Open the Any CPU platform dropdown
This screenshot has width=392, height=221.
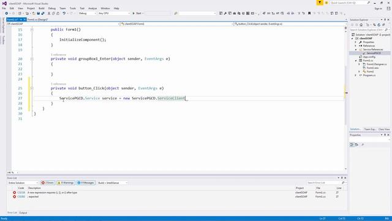click(x=115, y=14)
